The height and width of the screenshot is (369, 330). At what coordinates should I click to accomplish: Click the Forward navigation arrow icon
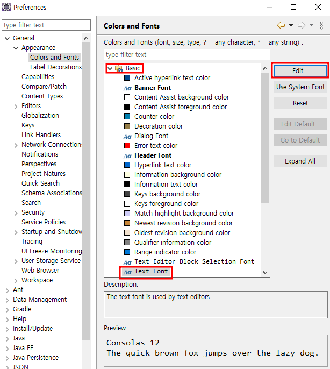point(302,25)
